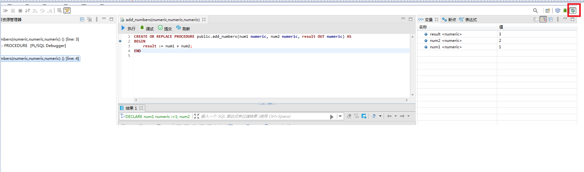Toggle the breakpoint marker on line 2

pos(120,41)
